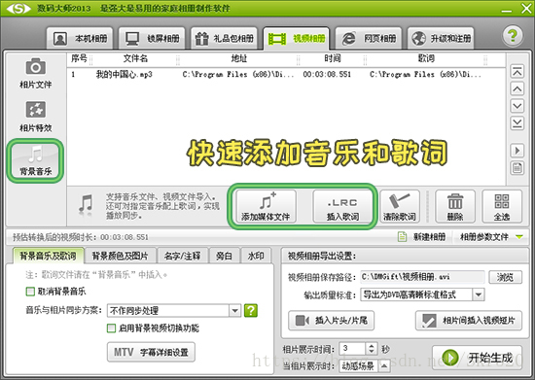Switch to 锁屏相册 tab
535x380 pixels.
tap(152, 39)
